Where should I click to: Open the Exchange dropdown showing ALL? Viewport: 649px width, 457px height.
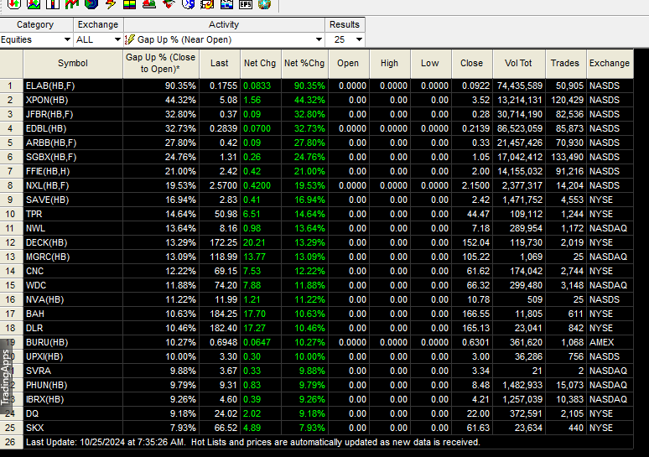98,39
